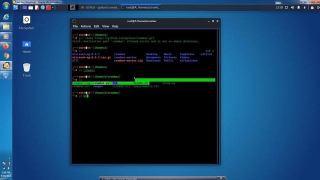The image size is (320, 180).
Task: Open the notifications bell icon
Action: (x=298, y=7)
